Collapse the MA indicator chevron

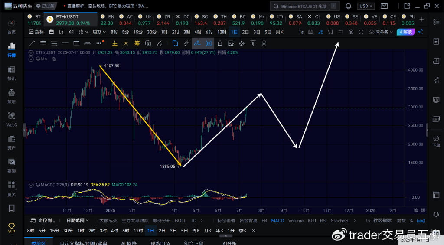pyautogui.click(x=31, y=59)
